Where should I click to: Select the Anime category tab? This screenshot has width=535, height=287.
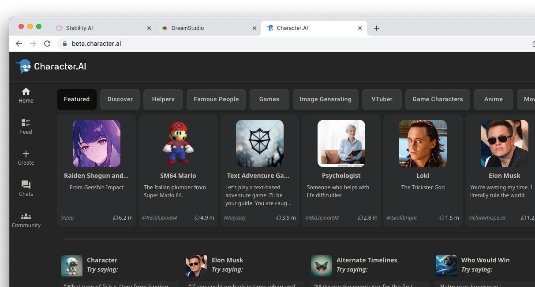[x=494, y=99]
